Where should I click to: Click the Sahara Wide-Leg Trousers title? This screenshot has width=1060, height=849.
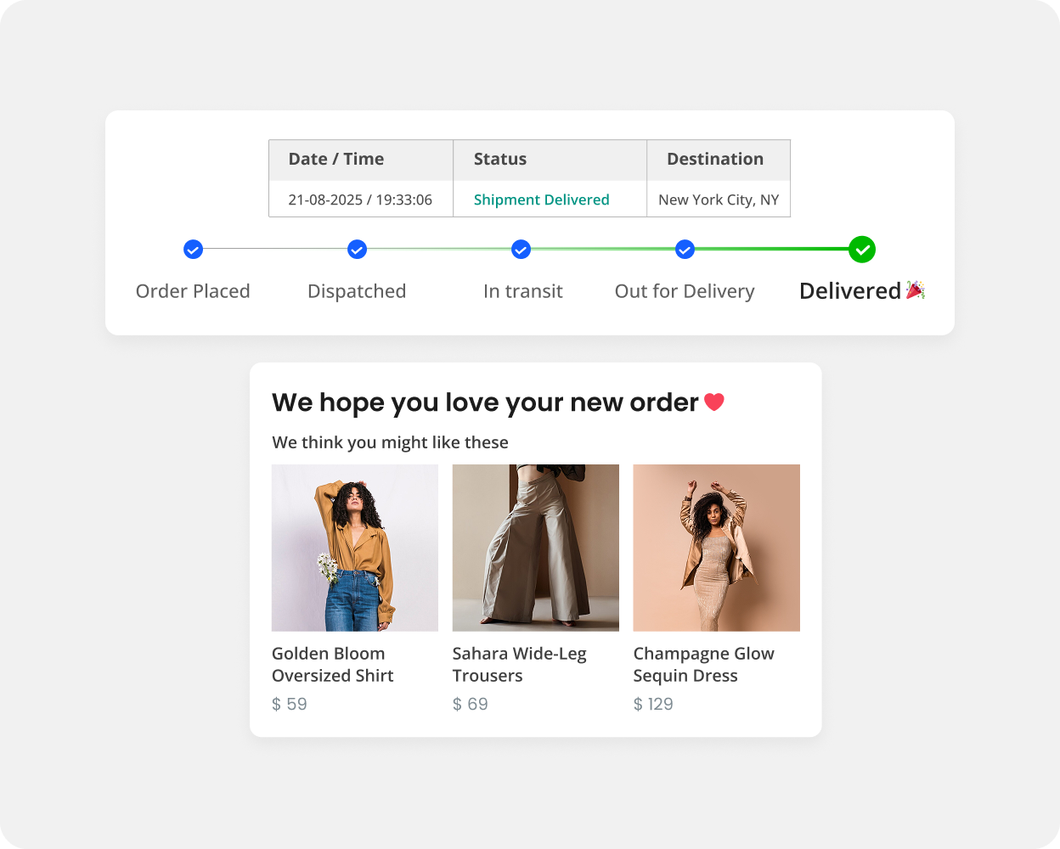(x=519, y=665)
